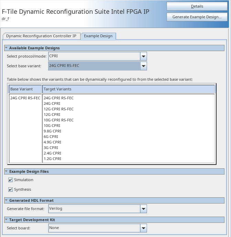
Task: Select 10G CPRI target variant
Action: point(52,126)
